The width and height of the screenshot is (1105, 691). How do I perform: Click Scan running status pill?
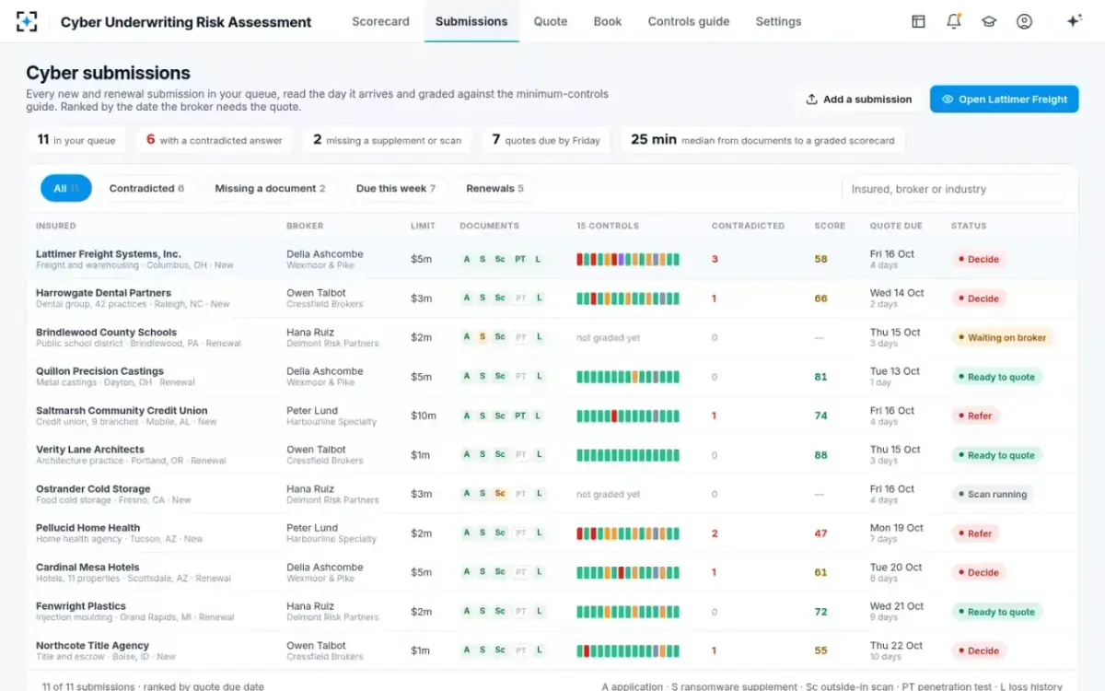[993, 495]
